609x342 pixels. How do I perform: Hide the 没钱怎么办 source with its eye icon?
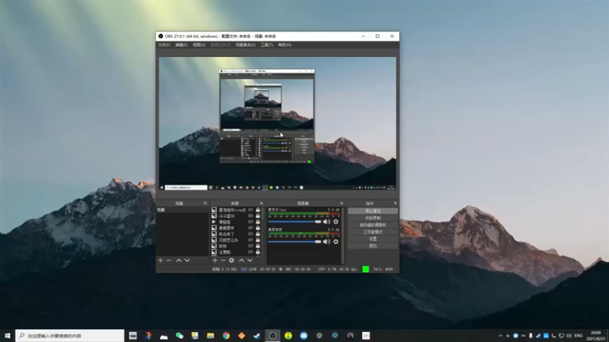[x=250, y=240]
